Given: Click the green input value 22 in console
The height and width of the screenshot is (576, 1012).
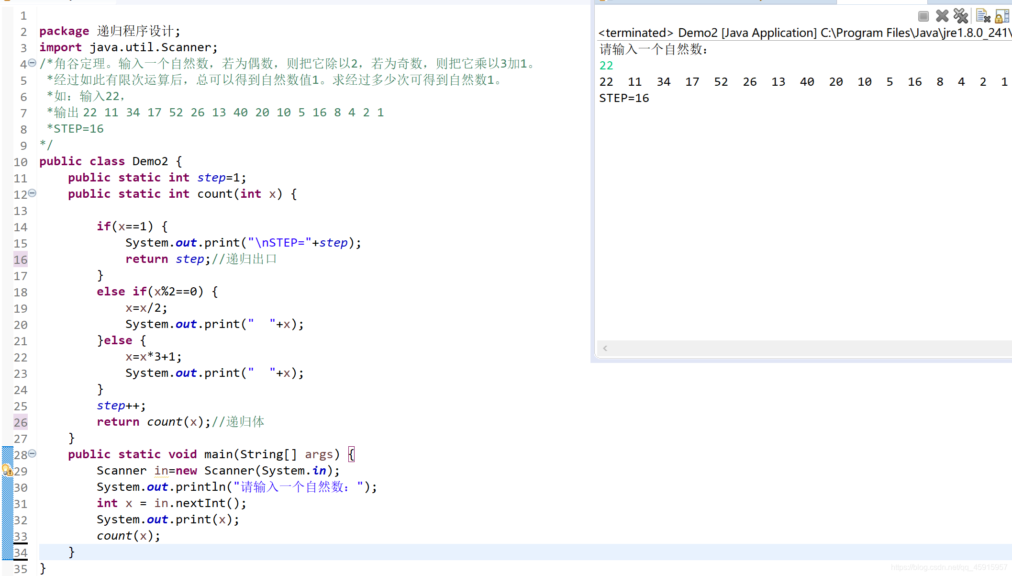Looking at the screenshot, I should pos(606,66).
